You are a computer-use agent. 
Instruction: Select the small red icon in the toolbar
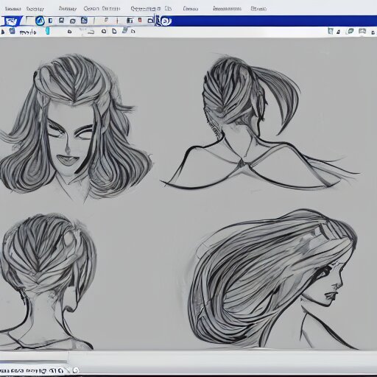[140, 20]
